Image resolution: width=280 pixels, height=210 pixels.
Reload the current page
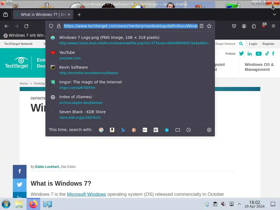coord(26,26)
